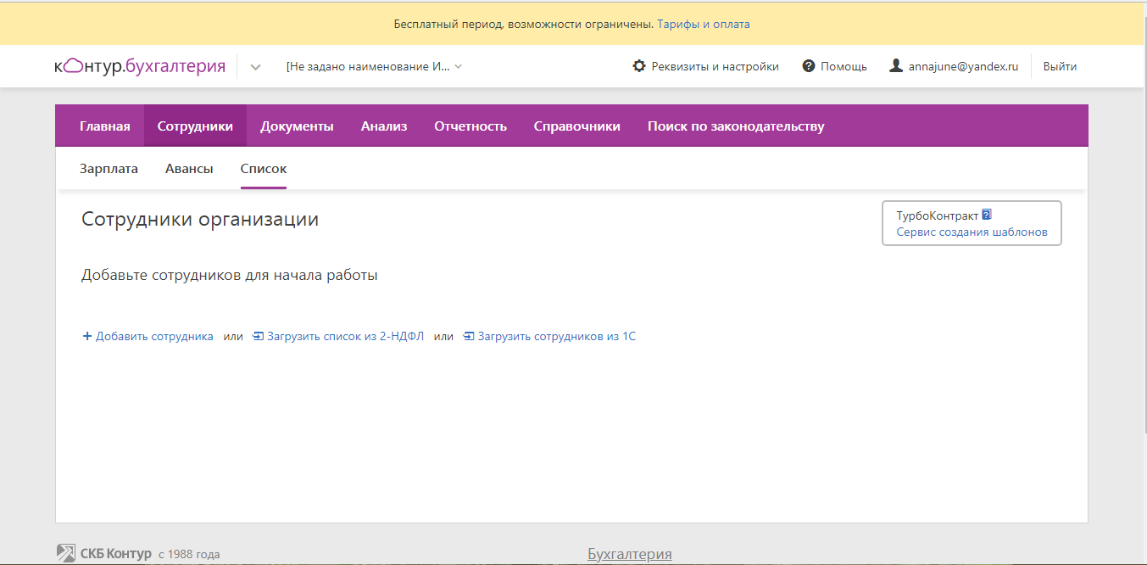
Task: Click Загрузить сотрудников из 1С
Action: click(557, 336)
